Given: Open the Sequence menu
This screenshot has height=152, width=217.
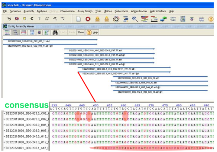Looking at the screenshot, I should [x=15, y=11].
